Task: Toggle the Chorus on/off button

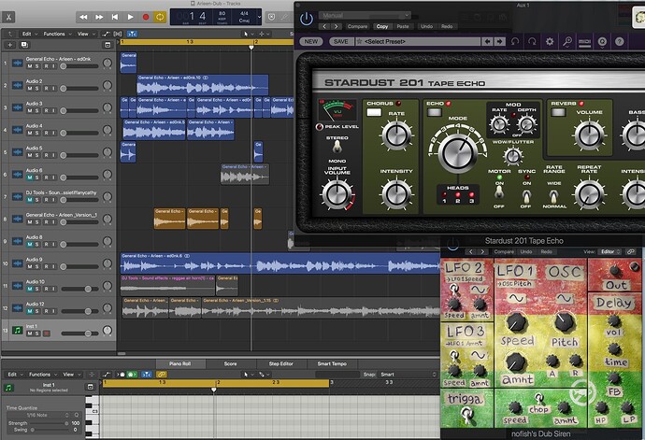Action: pyautogui.click(x=374, y=112)
